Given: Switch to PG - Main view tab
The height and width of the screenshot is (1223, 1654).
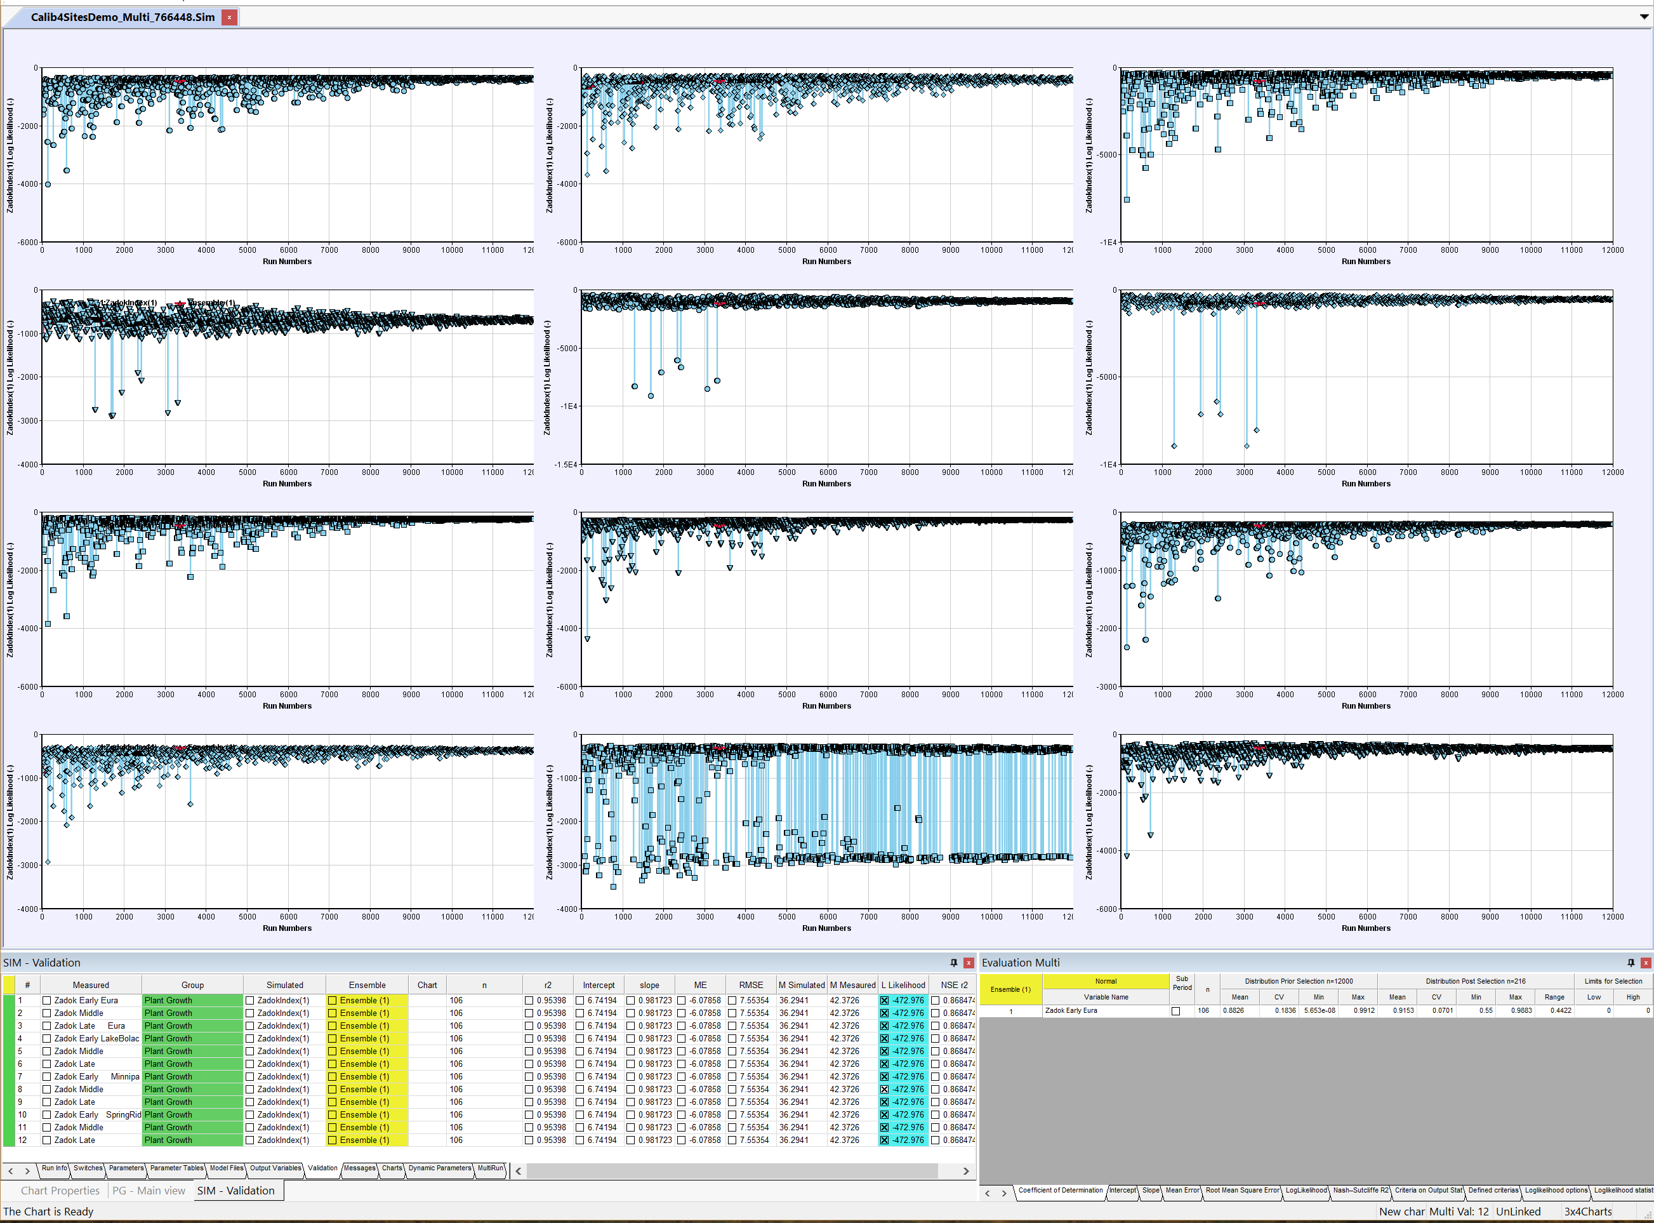Looking at the screenshot, I should tap(150, 1191).
